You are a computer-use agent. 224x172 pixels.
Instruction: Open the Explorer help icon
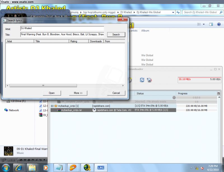pyautogui.click(x=219, y=25)
